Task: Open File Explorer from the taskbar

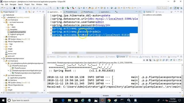Action: point(70,100)
